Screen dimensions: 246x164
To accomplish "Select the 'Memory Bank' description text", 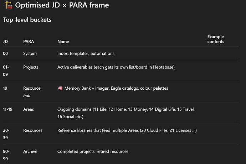I will coord(116,88).
